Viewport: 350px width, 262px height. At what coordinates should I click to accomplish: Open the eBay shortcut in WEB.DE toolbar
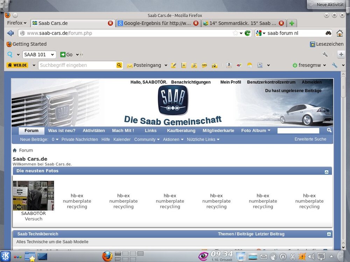(239, 65)
